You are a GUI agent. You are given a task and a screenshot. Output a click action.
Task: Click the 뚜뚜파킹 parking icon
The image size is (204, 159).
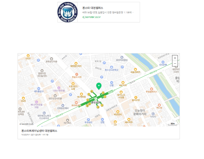point(89,120)
